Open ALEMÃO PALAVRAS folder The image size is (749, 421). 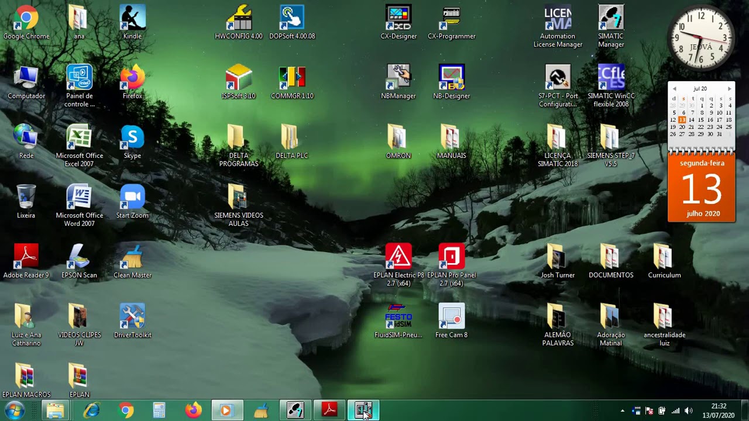[x=558, y=325]
